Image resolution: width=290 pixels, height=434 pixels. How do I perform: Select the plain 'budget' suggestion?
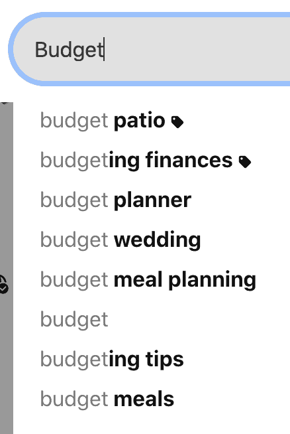[152, 321]
